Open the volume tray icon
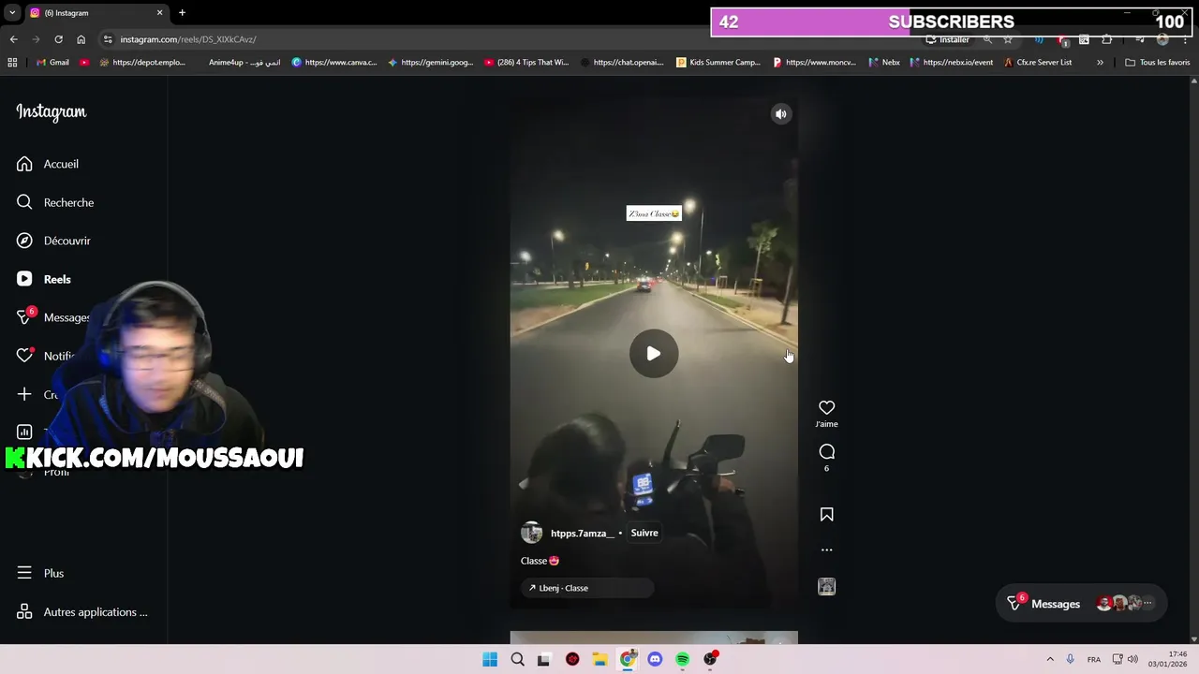 1132,659
